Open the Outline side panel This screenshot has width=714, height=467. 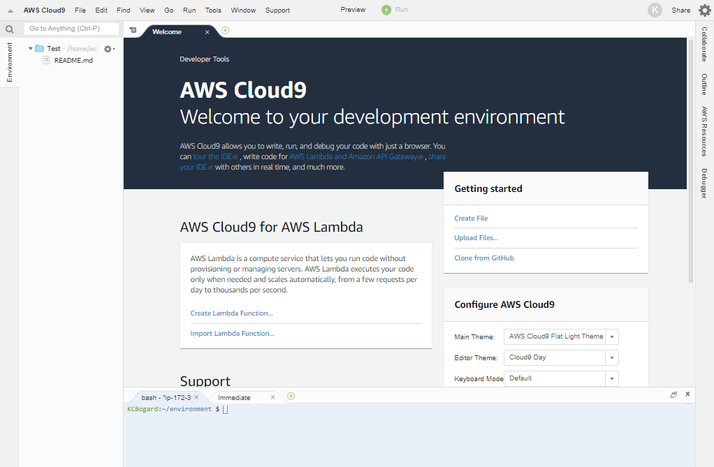(x=704, y=84)
